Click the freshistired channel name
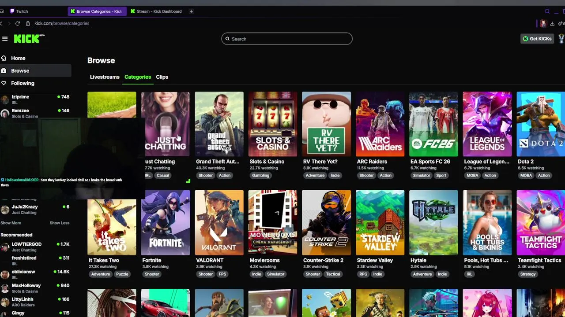Image resolution: width=565 pixels, height=317 pixels. [24, 258]
